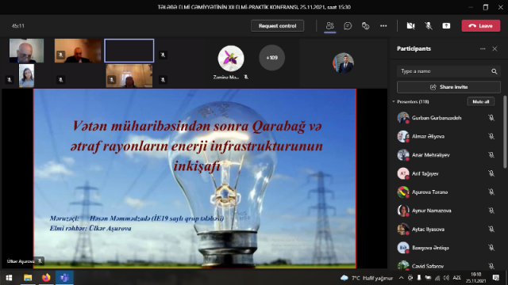The image size is (508, 285).
Task: Toggle microphone icon next to Gurban Gurbanzadeh
Action: 491,118
